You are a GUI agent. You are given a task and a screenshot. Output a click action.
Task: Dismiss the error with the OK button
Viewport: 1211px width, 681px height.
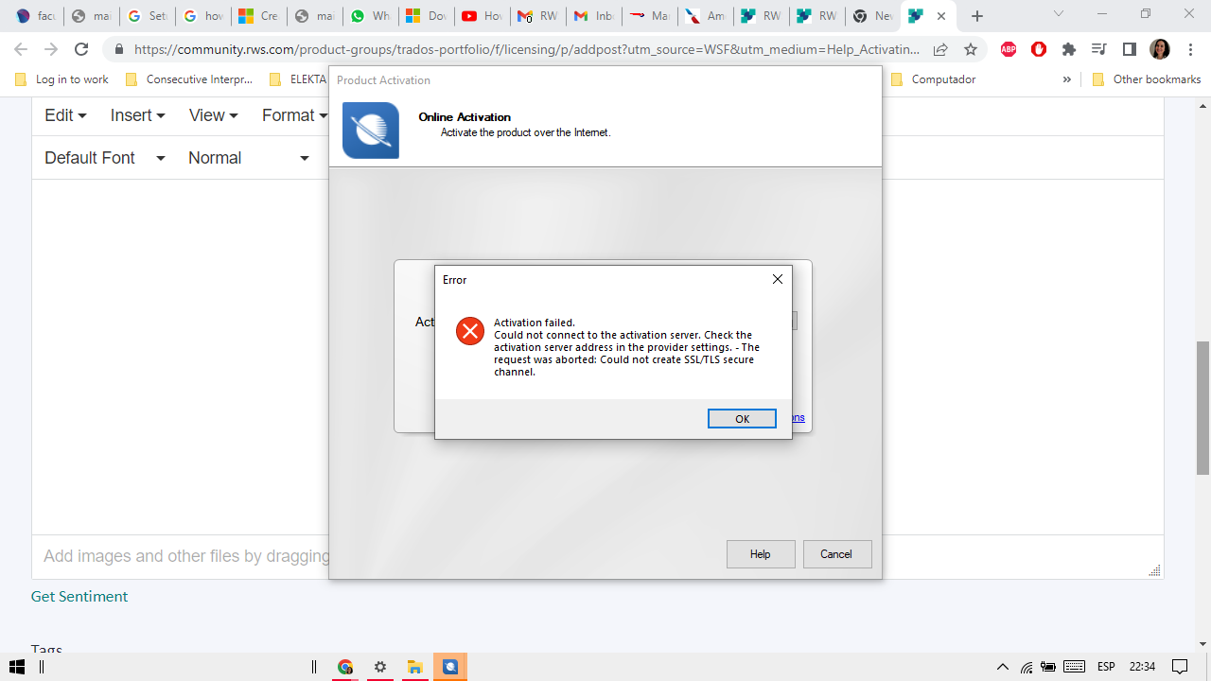pos(742,418)
